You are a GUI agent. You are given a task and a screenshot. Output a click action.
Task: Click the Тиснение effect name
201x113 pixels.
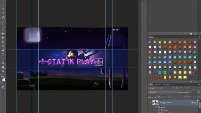[x=164, y=110]
